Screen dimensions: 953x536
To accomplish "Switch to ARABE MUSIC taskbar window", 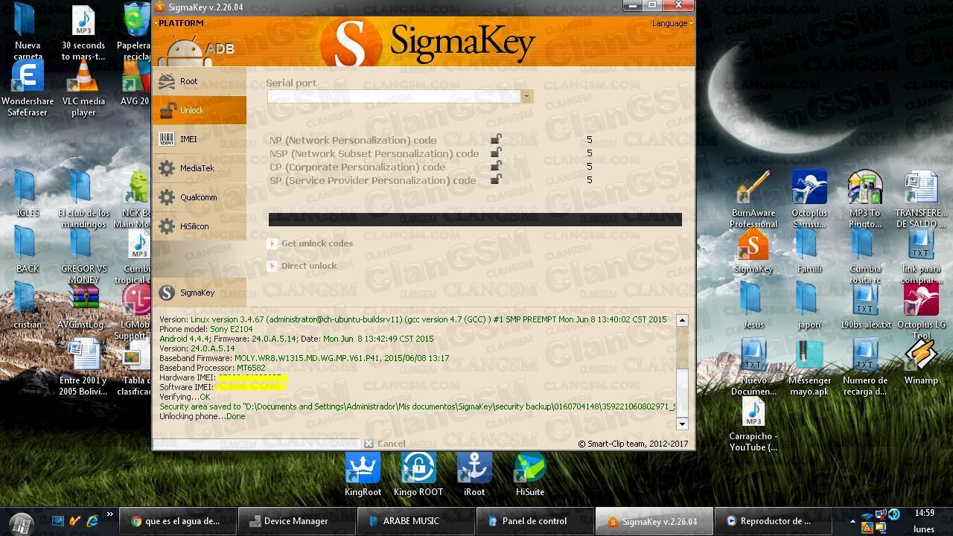I will pos(415,521).
